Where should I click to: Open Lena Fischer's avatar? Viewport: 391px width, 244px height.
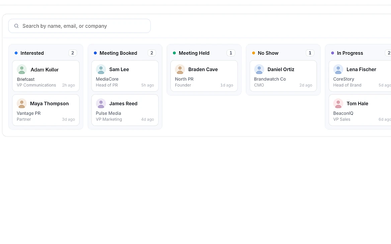click(x=339, y=69)
